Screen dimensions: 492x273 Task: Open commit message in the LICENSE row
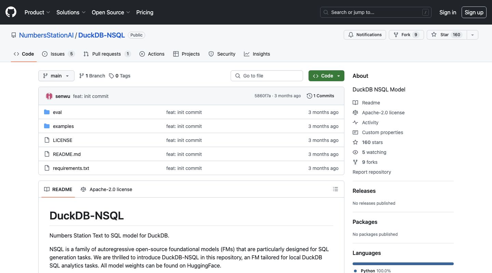184,140
